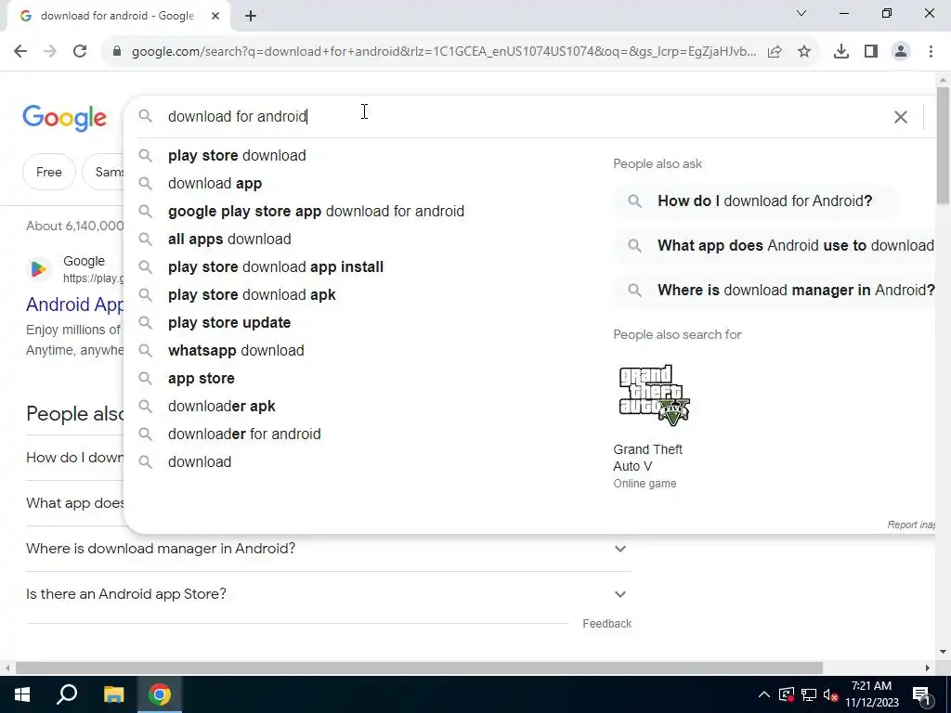The width and height of the screenshot is (951, 713).
Task: View site info via the lock icon
Action: 117,52
